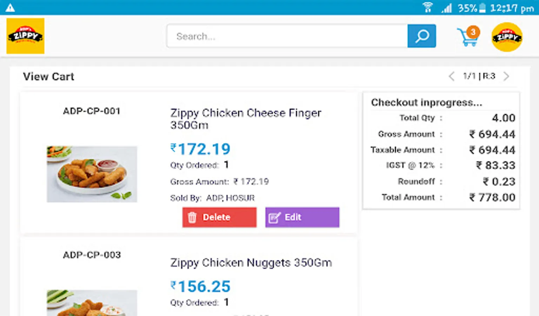Edit the Chicken Cheese Finger cart item
The image size is (539, 316).
[302, 217]
